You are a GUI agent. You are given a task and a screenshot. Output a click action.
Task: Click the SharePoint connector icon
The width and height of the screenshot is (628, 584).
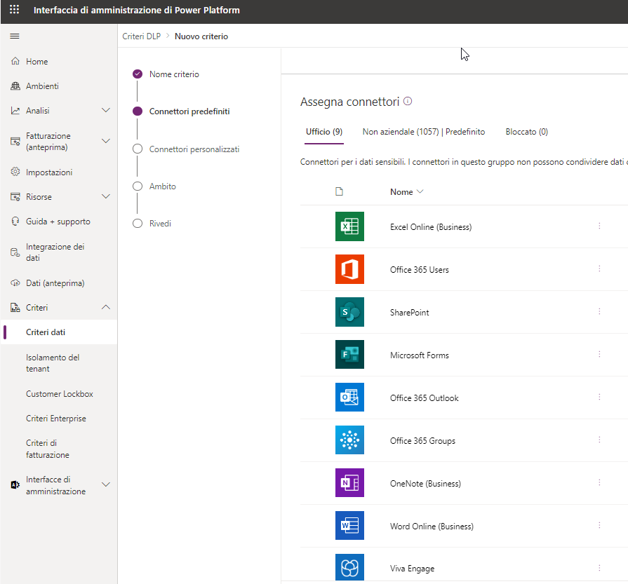(349, 312)
